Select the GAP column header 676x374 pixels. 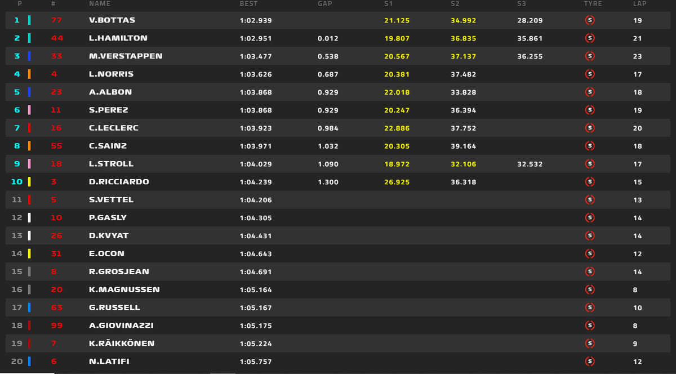(325, 4)
